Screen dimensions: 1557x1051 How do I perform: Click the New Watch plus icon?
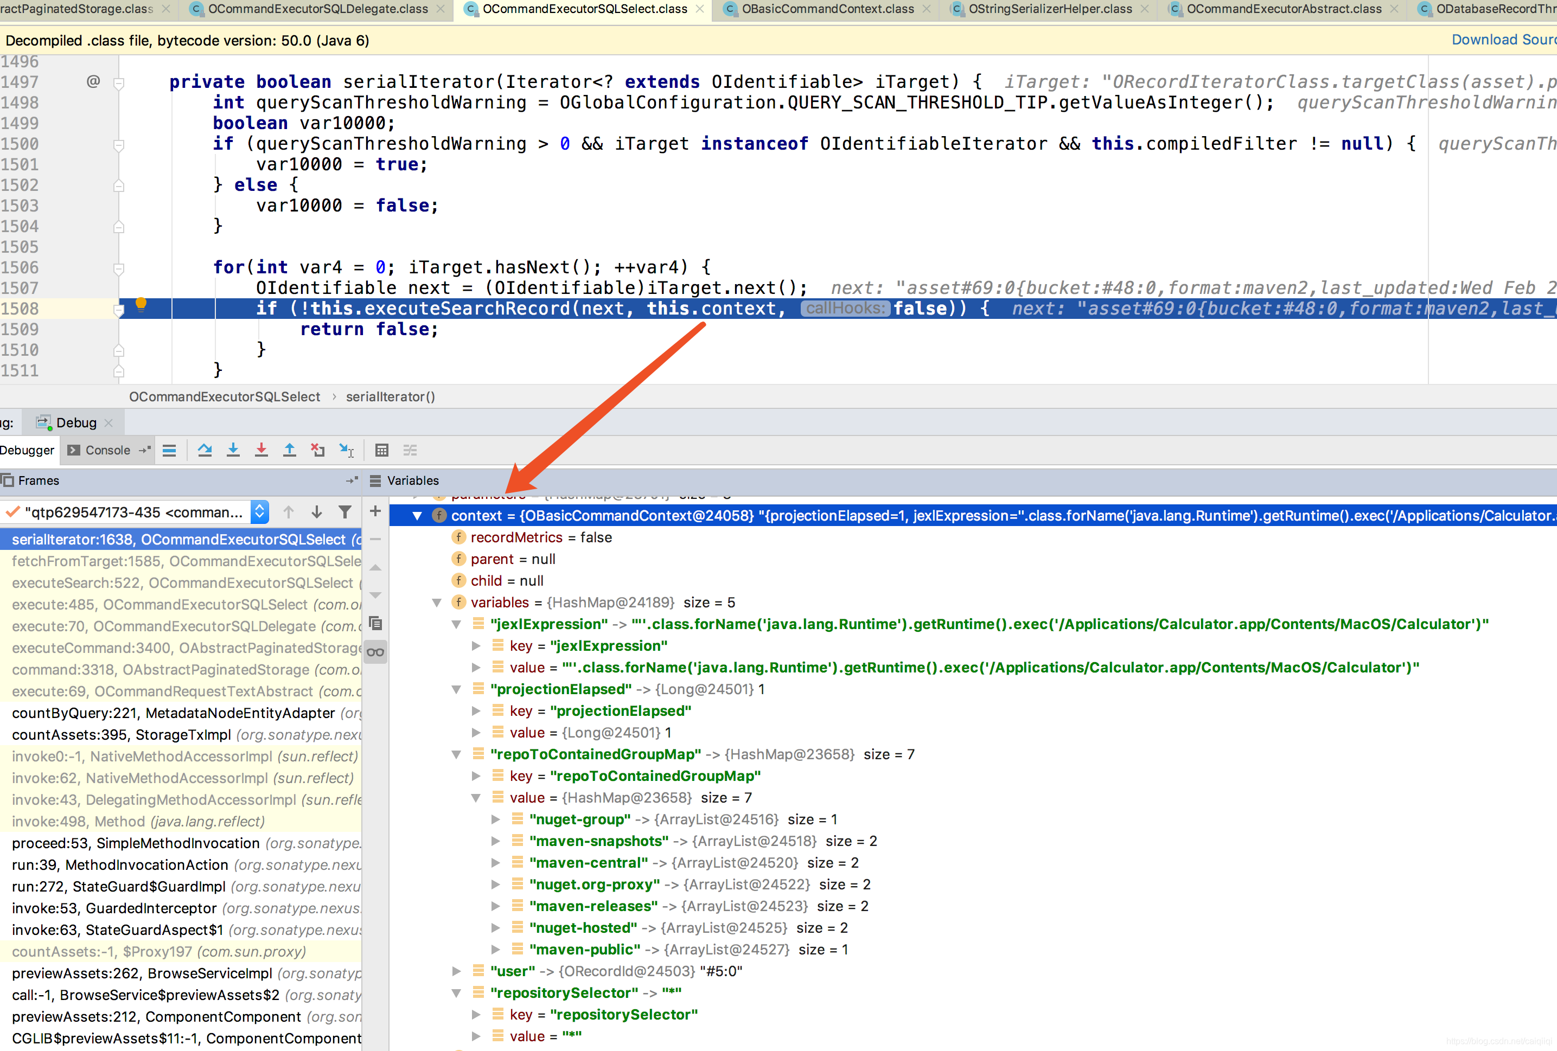click(375, 511)
